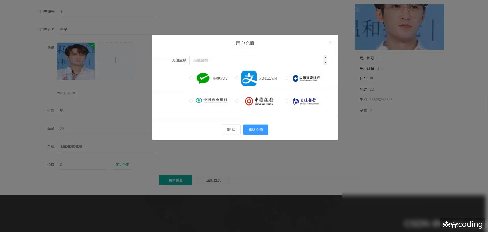The height and width of the screenshot is (232, 488).
Task: Click the Bank of Communications logo
Action: click(x=306, y=101)
